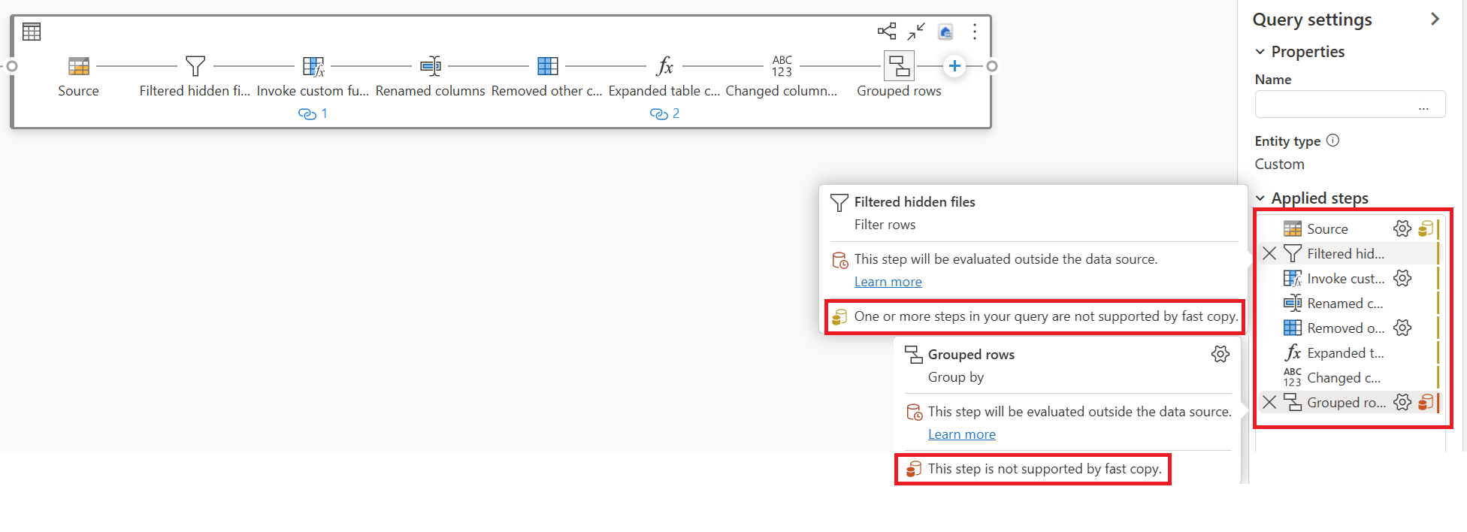
Task: Collapse the query card with arrows icon
Action: 916,32
